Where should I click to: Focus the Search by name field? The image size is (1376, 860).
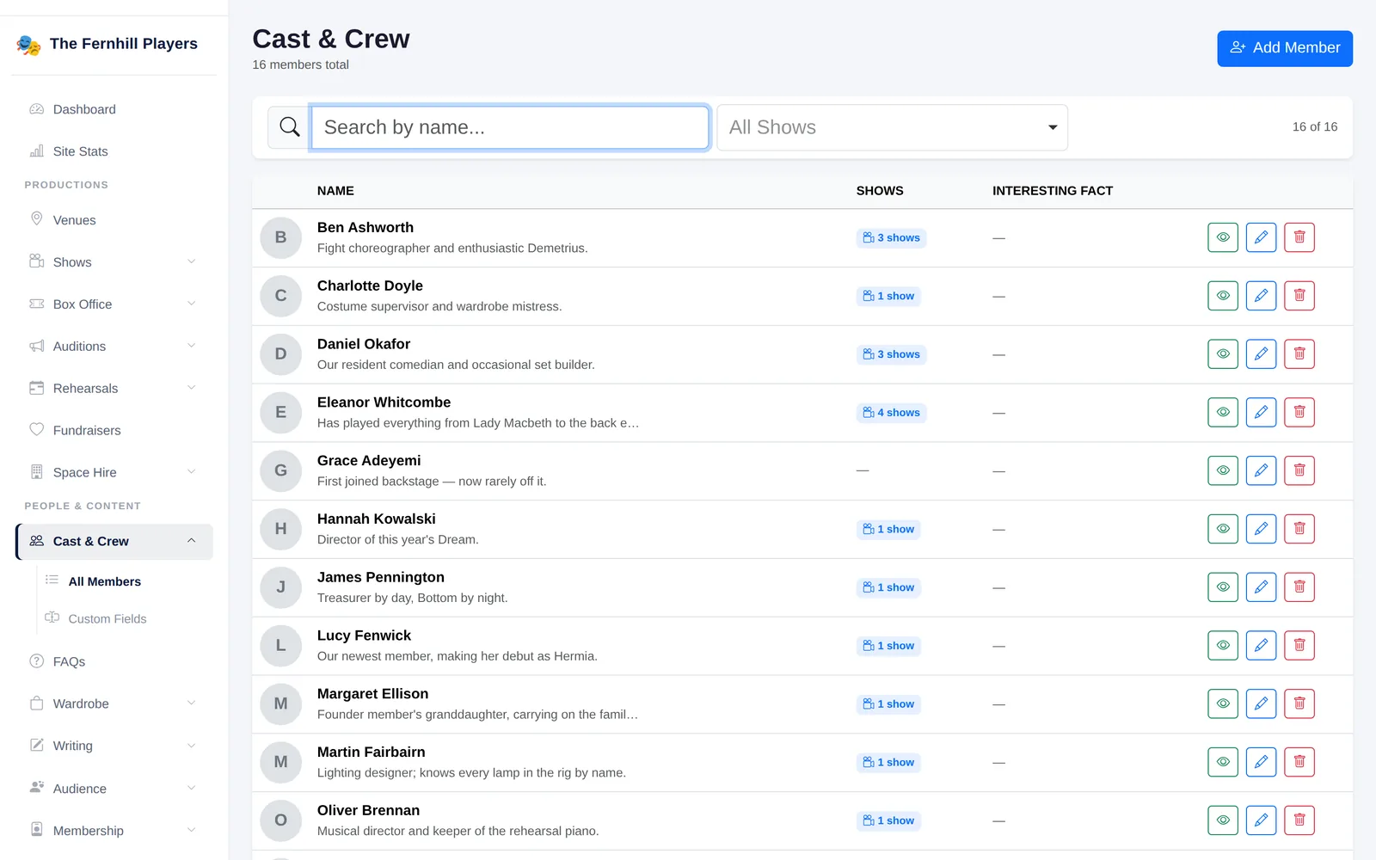tap(510, 127)
